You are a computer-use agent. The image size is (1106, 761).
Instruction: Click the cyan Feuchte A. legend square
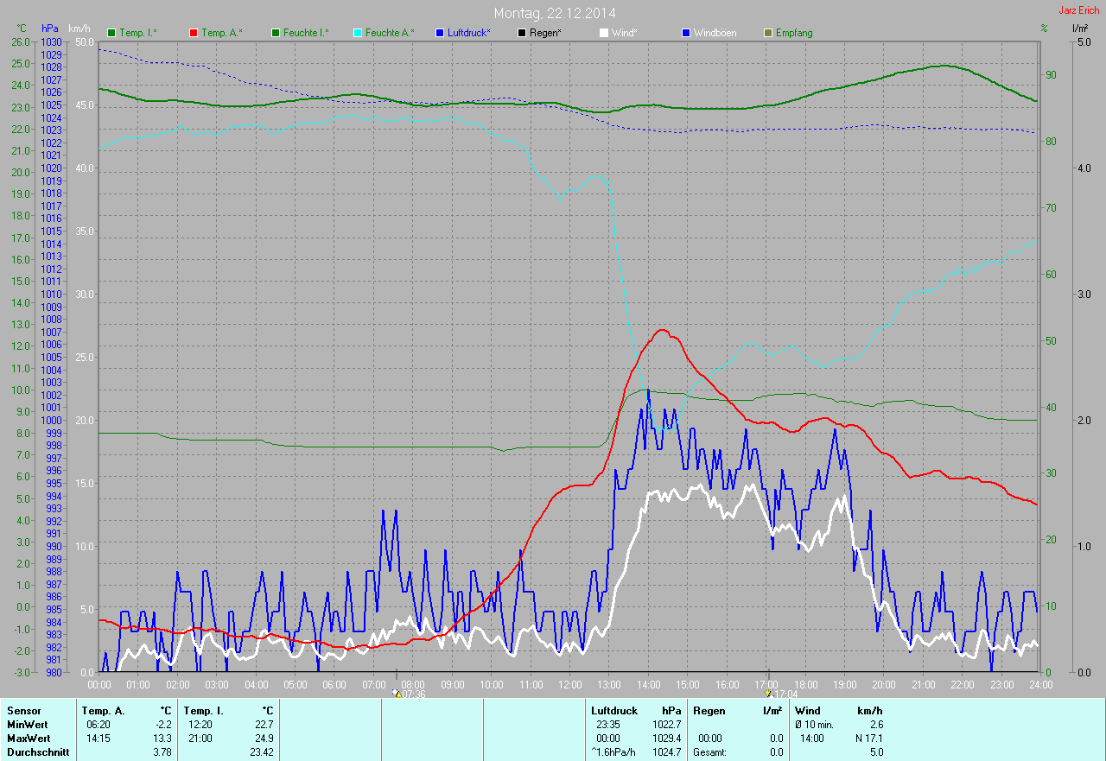pos(358,33)
